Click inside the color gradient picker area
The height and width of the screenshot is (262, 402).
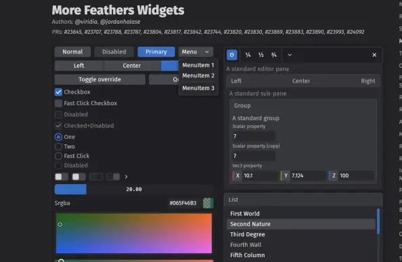click(134, 234)
